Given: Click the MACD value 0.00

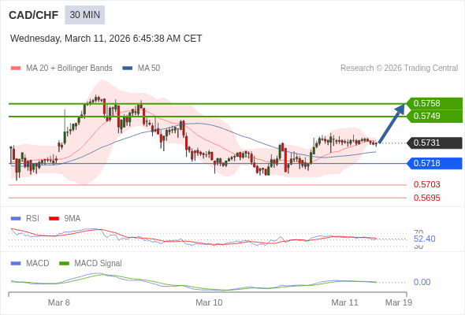Looking at the screenshot, I should pyautogui.click(x=422, y=282).
